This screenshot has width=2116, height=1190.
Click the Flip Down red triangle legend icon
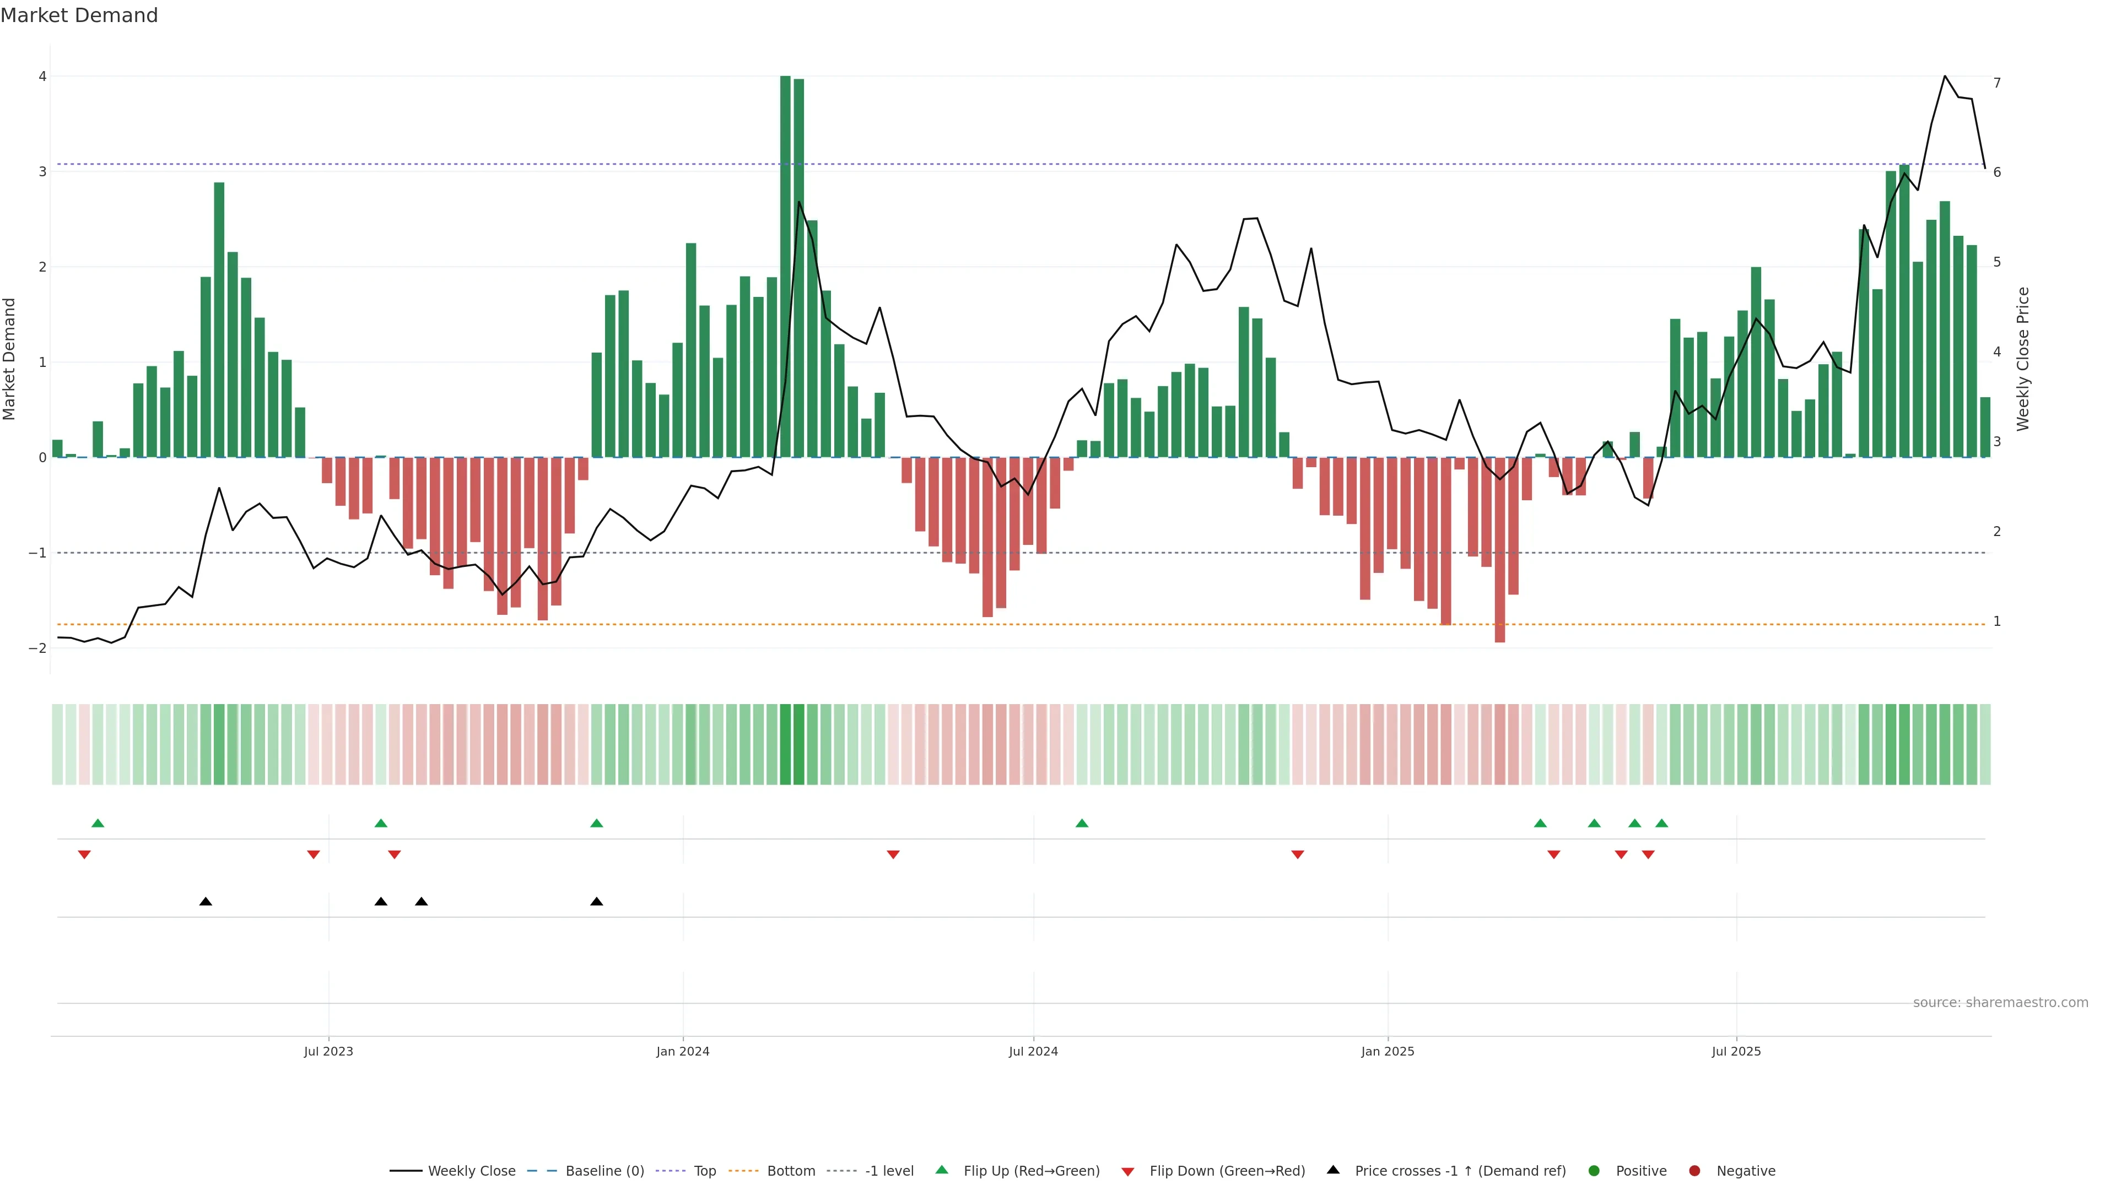coord(1128,1171)
